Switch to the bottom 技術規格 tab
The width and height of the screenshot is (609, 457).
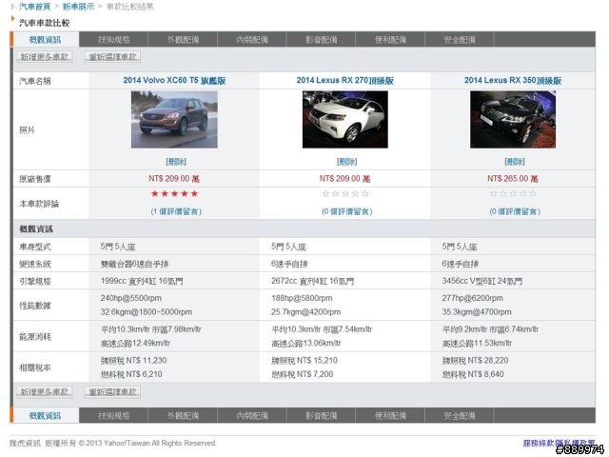point(114,416)
